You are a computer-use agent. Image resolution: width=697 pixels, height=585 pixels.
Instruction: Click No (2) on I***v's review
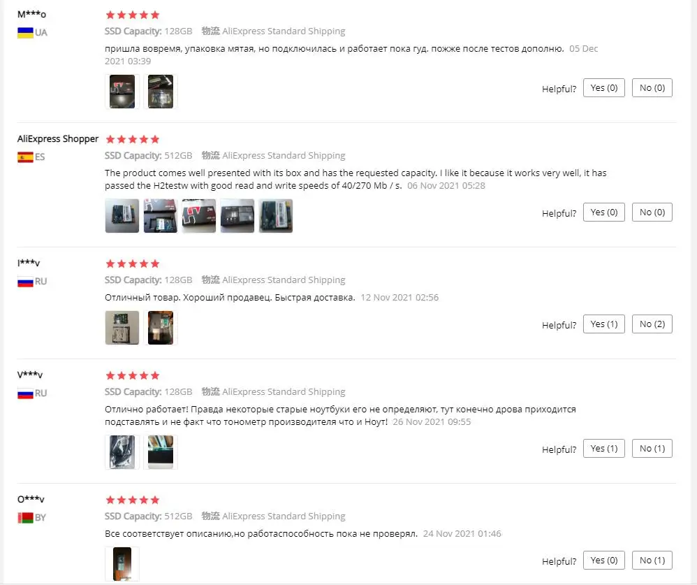pyautogui.click(x=652, y=324)
